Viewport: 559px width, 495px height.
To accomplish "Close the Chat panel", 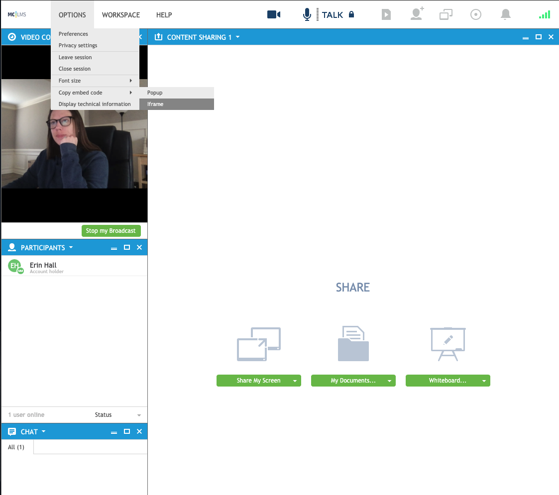I will [139, 431].
